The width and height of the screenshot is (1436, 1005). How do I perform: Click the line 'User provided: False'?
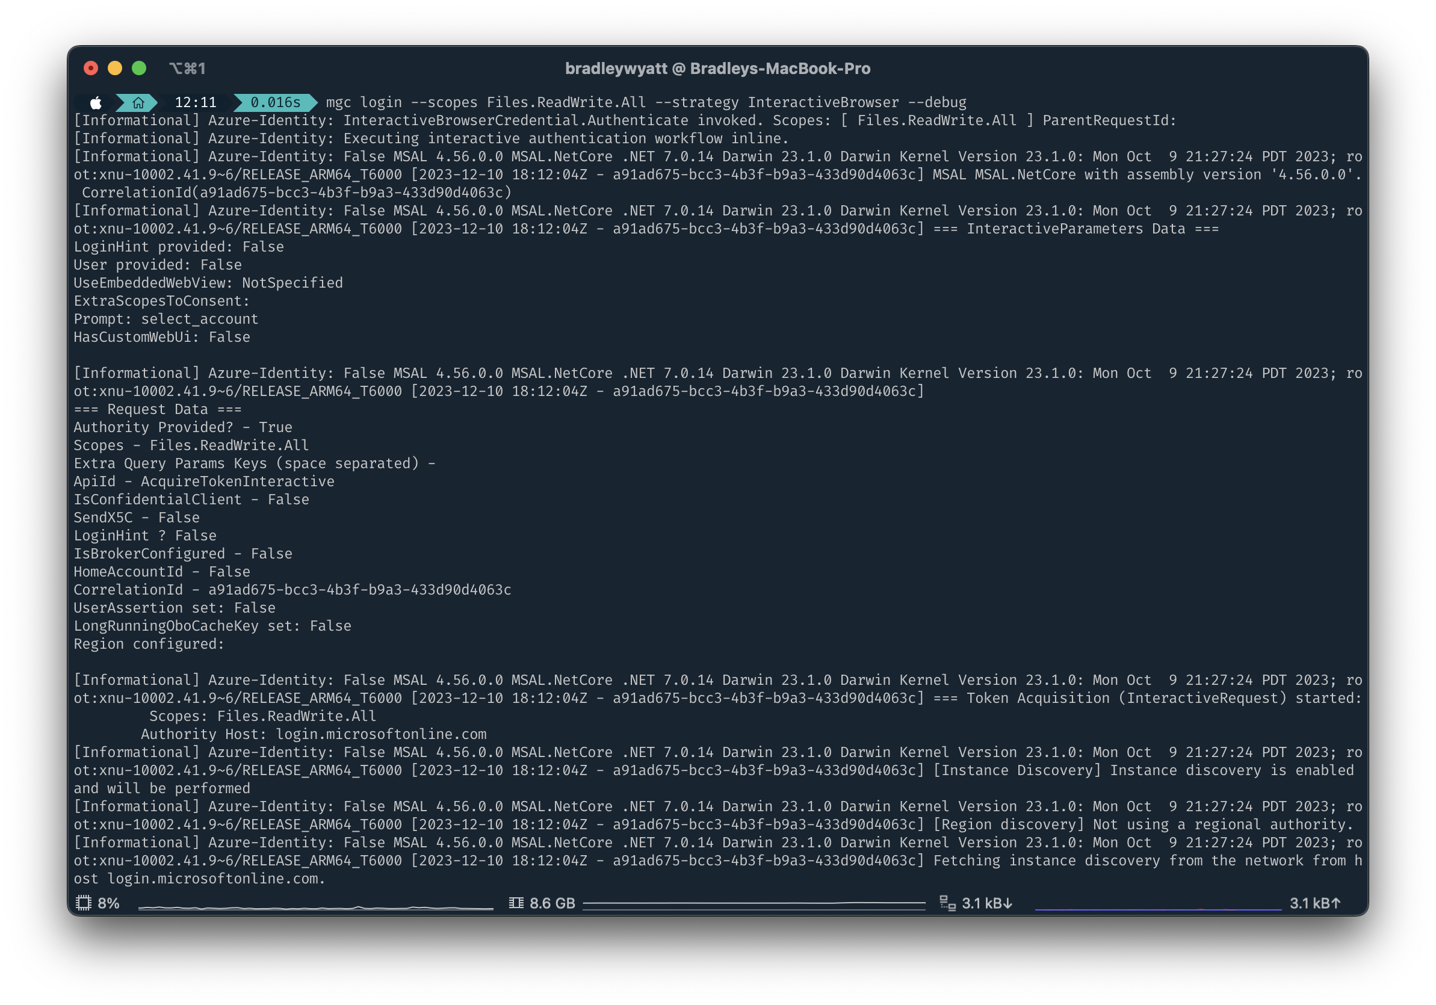coord(158,265)
